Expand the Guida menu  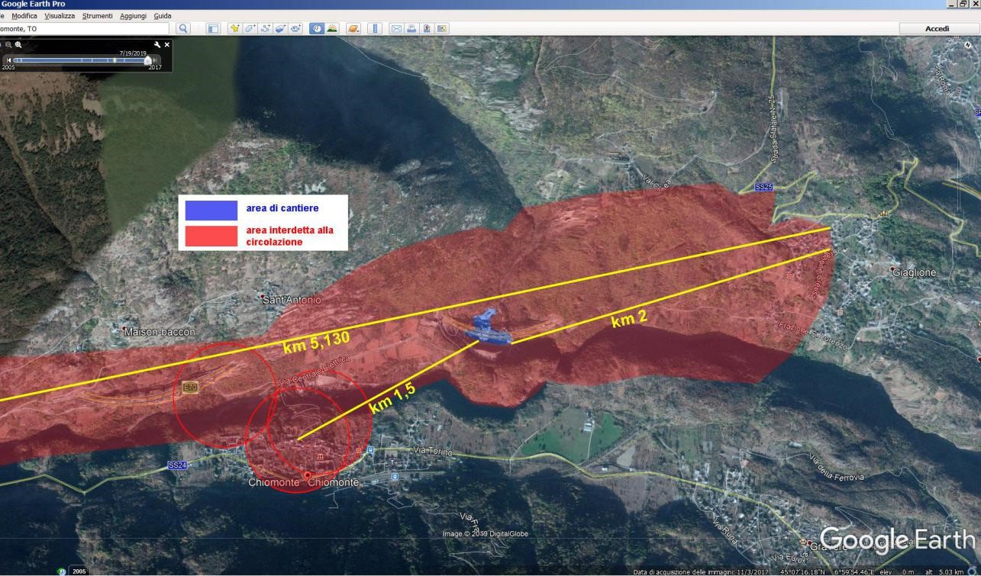coord(163,15)
